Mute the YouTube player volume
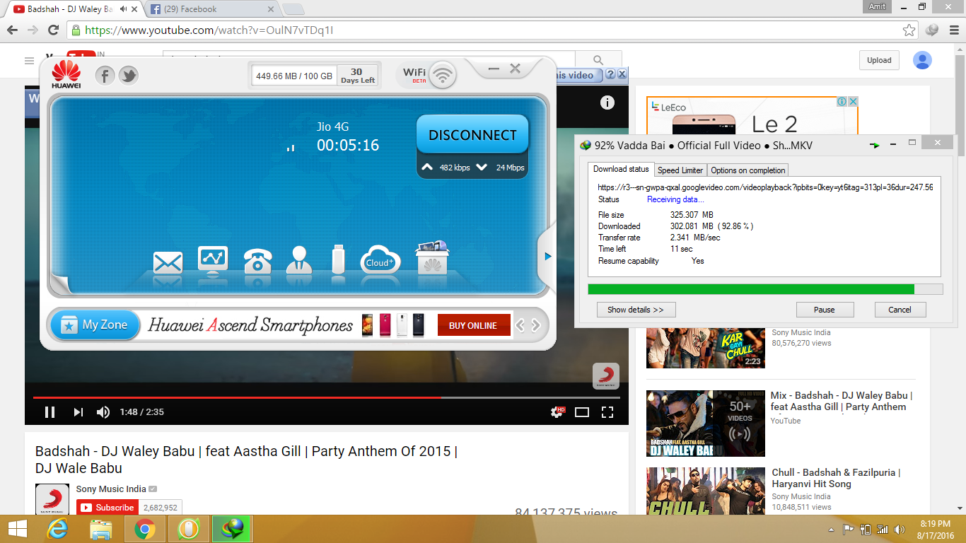Screen dimensions: 966x543 pos(103,412)
